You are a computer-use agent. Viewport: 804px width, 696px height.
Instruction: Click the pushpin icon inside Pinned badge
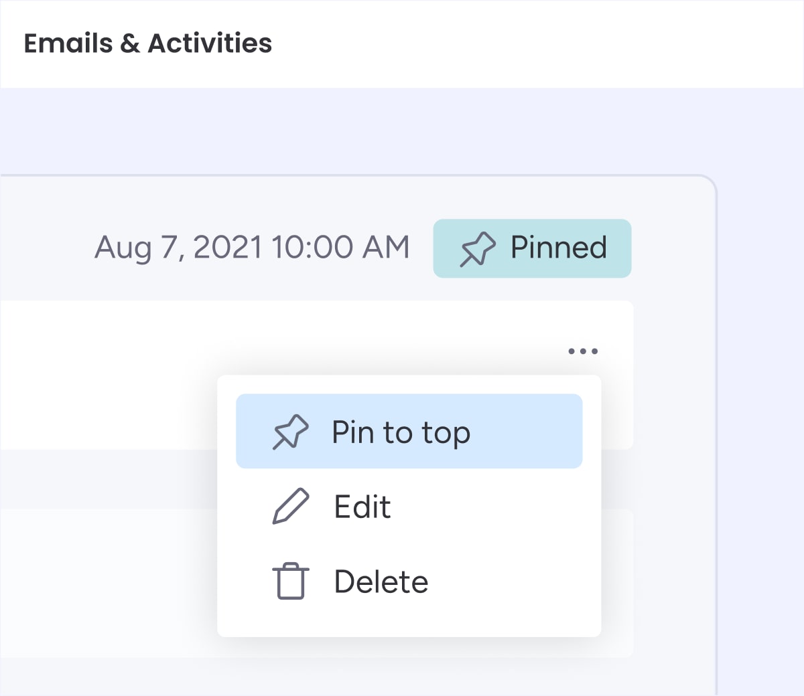pos(478,249)
